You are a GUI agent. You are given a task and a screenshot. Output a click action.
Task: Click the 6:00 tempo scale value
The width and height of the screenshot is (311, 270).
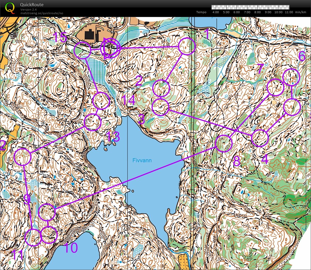coord(236,12)
